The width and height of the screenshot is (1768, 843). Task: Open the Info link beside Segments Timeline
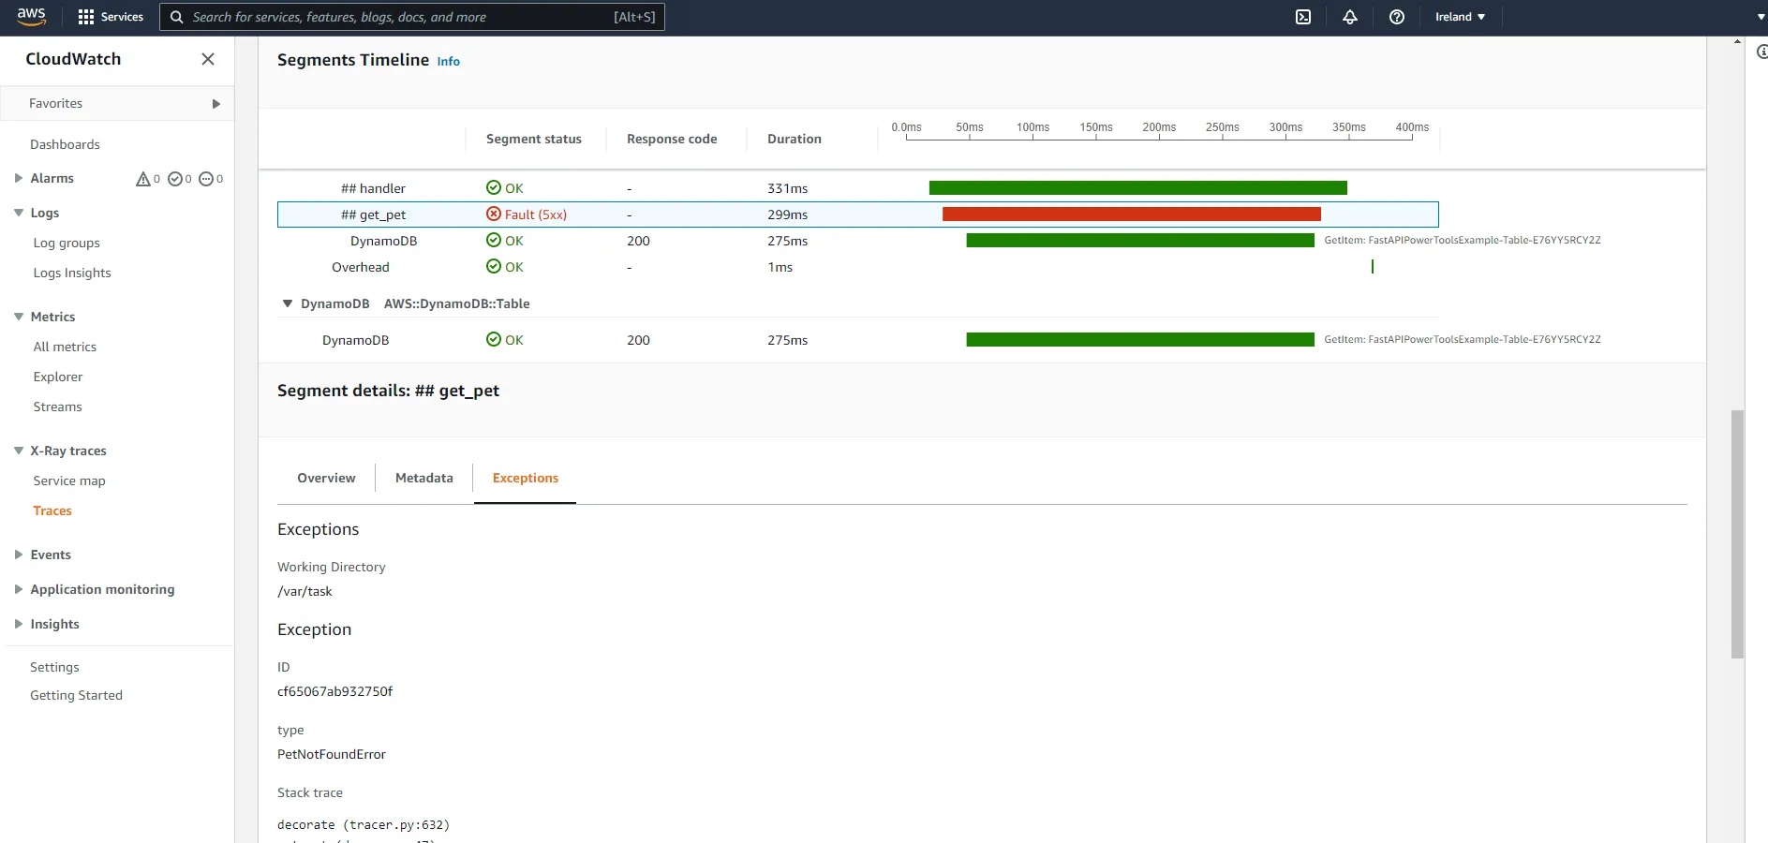(448, 62)
